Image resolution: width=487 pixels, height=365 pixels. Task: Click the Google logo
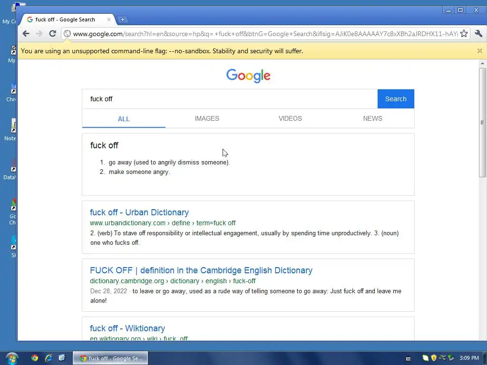pyautogui.click(x=248, y=76)
